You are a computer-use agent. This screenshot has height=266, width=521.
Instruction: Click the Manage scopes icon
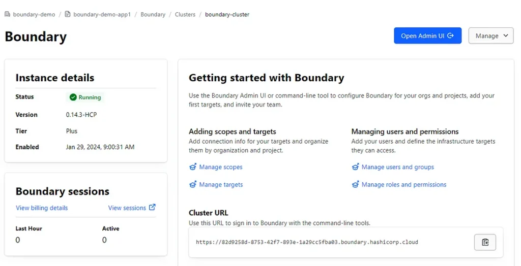193,167
